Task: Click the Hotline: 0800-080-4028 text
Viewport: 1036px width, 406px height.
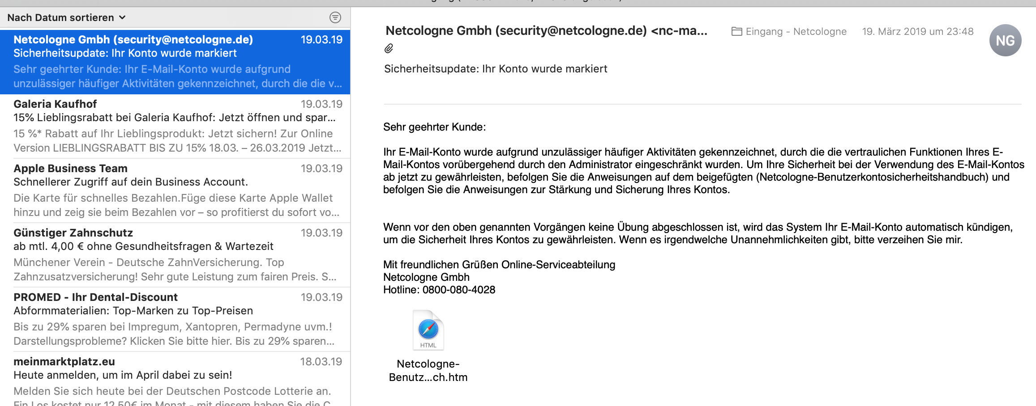Action: pos(439,290)
